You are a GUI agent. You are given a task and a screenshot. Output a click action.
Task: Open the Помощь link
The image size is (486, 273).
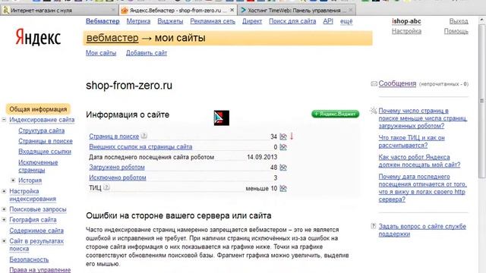click(x=456, y=31)
